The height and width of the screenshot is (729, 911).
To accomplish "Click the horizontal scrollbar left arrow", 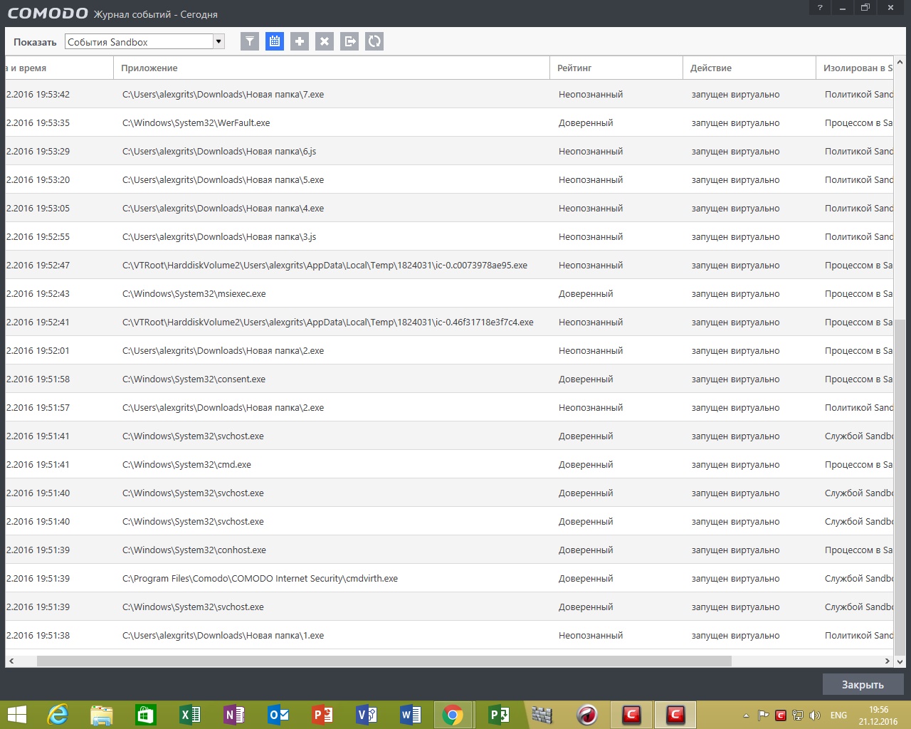I will [x=11, y=661].
